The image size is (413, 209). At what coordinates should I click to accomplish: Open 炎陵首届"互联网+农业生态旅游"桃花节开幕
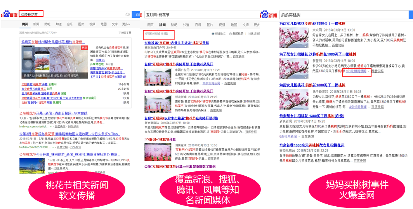tap(177, 43)
